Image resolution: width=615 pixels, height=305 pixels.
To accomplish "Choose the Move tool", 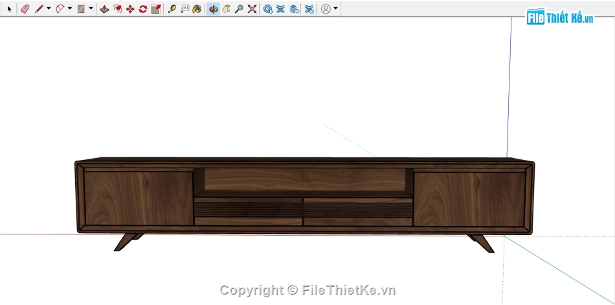I will click(130, 9).
